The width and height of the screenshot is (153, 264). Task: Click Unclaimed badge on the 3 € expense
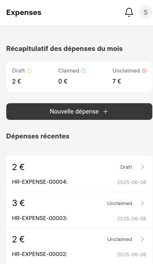(119, 203)
